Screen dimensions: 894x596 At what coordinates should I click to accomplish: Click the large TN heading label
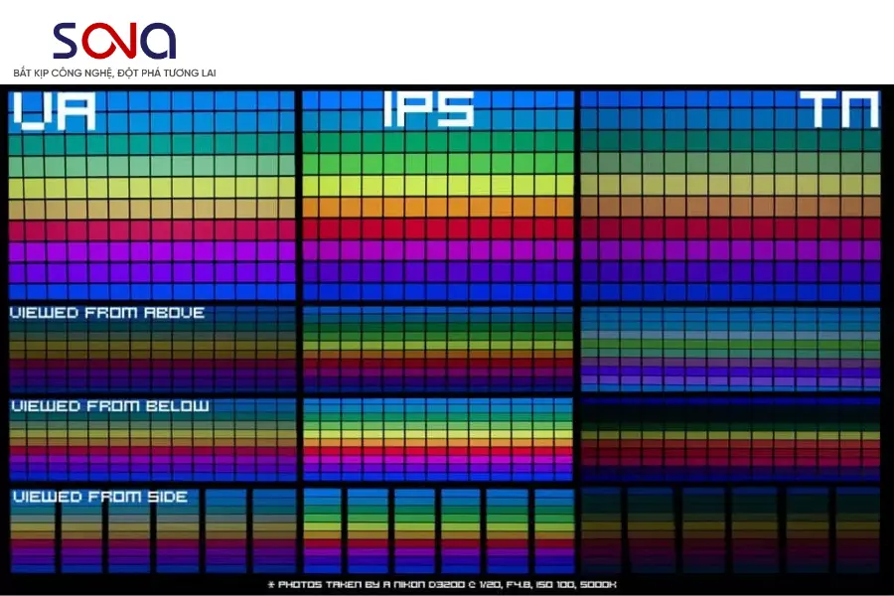[844, 109]
